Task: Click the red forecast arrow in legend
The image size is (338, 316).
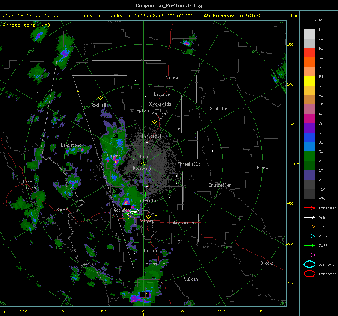Action: point(309,208)
